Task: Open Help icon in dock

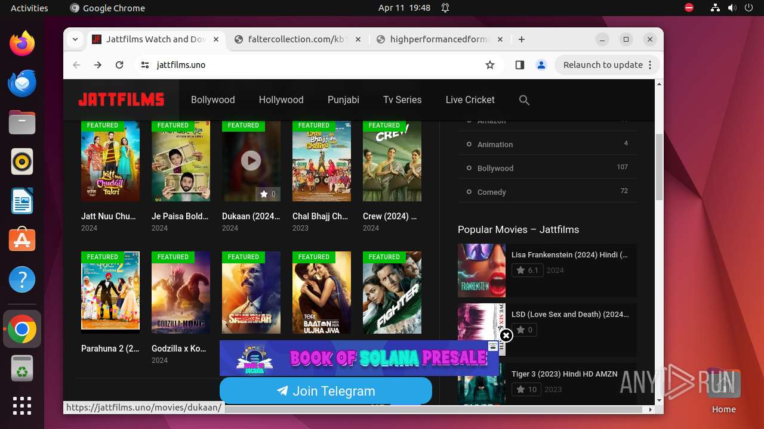Action: [x=22, y=279]
